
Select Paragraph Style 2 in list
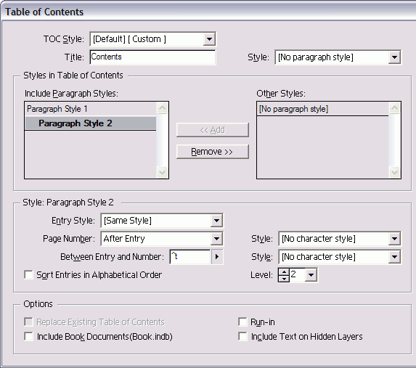coord(90,123)
